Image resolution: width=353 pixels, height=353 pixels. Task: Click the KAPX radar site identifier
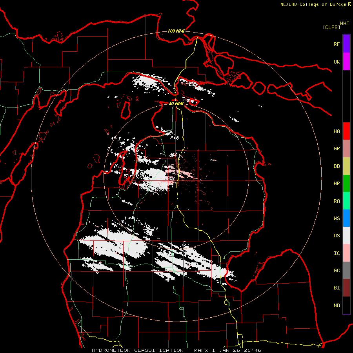[201, 350]
